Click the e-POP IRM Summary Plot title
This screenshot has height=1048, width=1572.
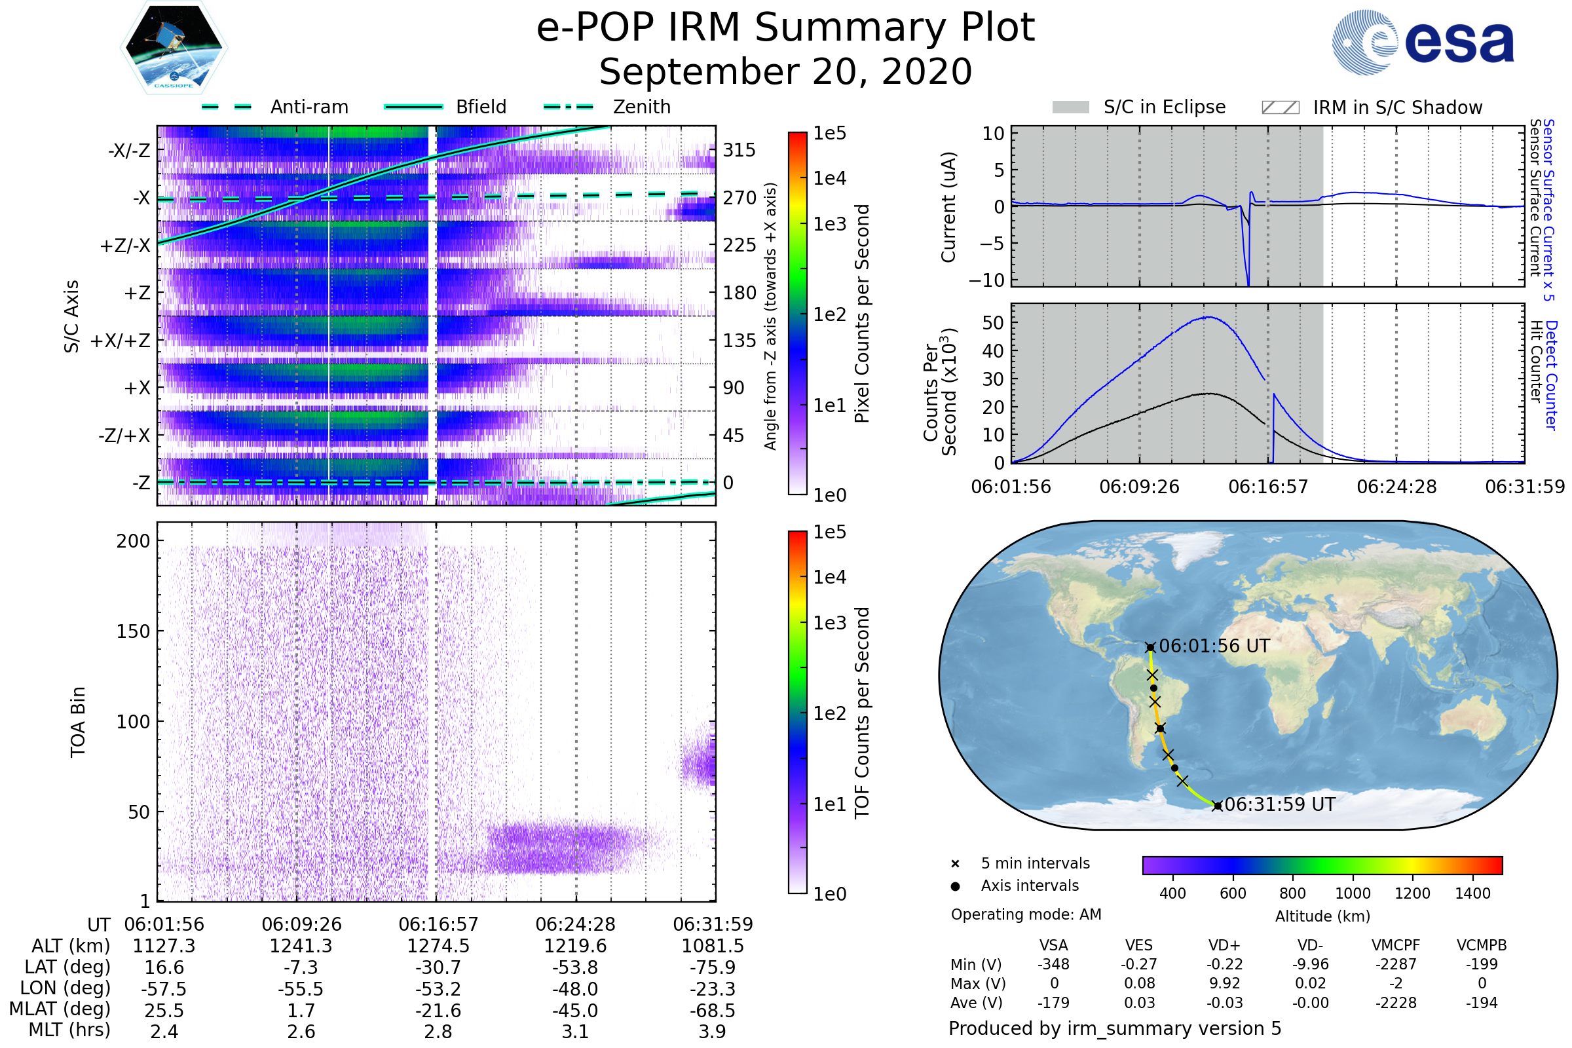[x=785, y=28]
